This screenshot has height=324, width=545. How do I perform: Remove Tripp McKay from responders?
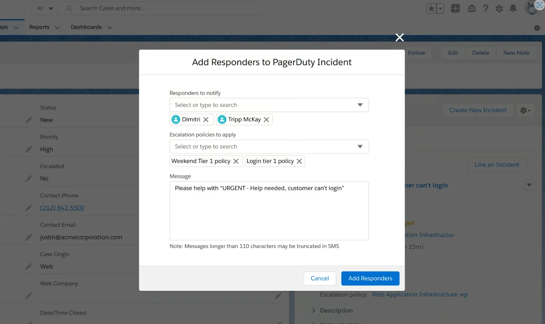(x=266, y=119)
